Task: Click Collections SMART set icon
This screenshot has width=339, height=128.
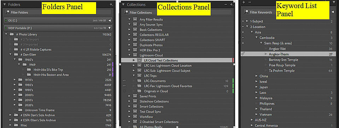Action: pyautogui.click(x=135, y=40)
